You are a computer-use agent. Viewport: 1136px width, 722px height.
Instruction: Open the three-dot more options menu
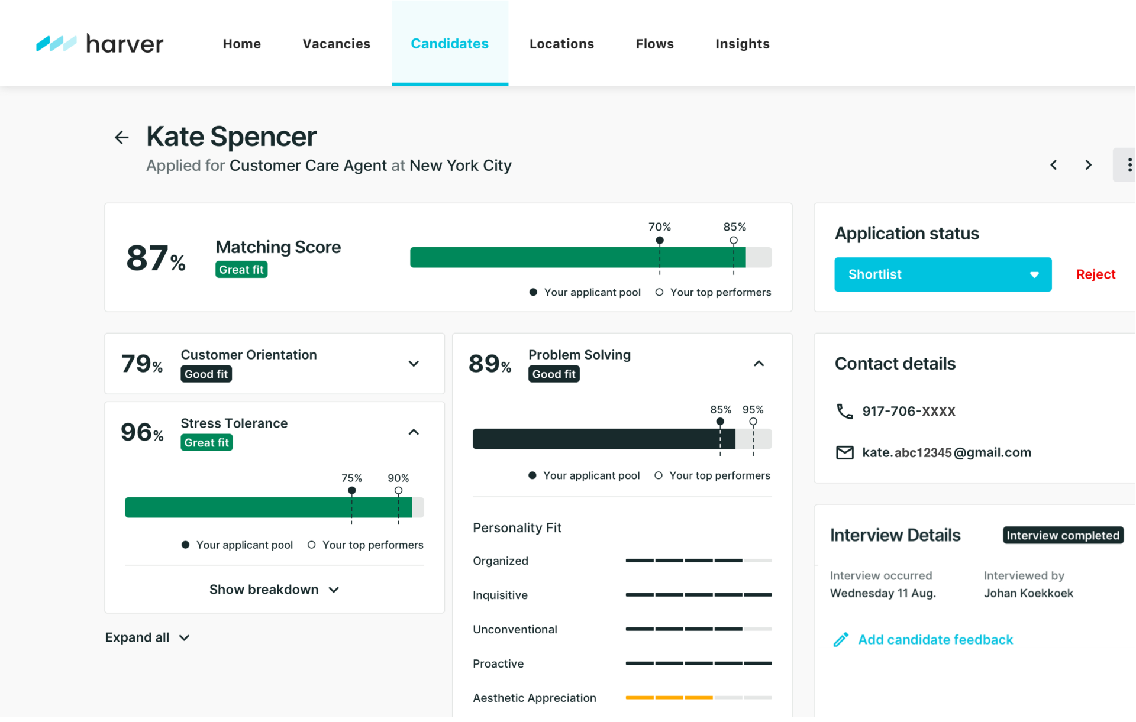1128,165
